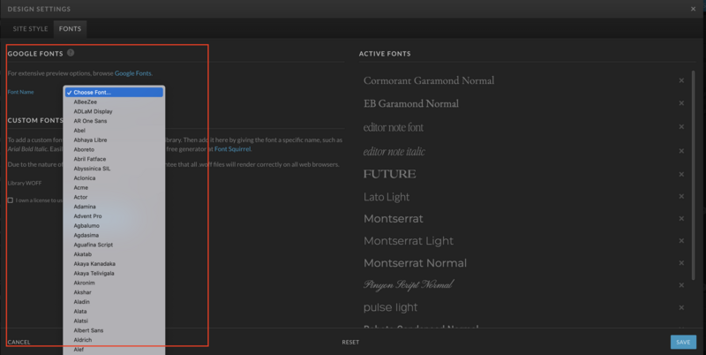
Task: Select Abril Fatface font option
Action: 114,159
